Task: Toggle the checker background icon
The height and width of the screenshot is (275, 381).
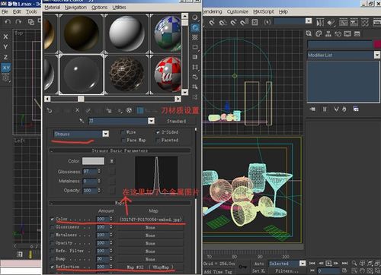Action: point(195,37)
